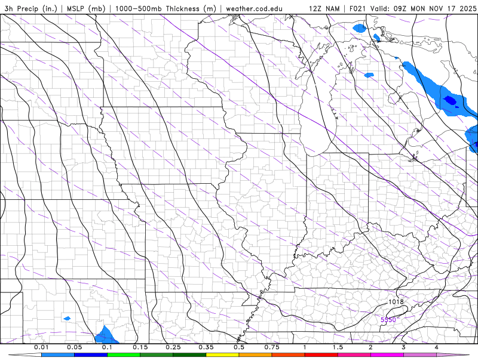The width and height of the screenshot is (478, 358).
Task: Pick the pink 1.5–2 legend swatch
Action: point(354,355)
